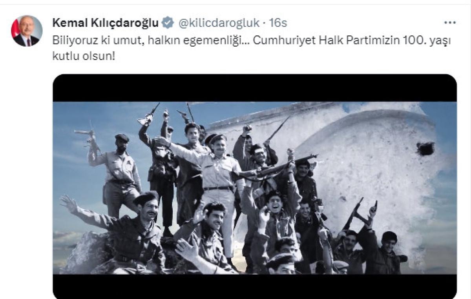This screenshot has width=471, height=299.
Task: Click the raised rifle at the video's left
Action: (86, 135)
